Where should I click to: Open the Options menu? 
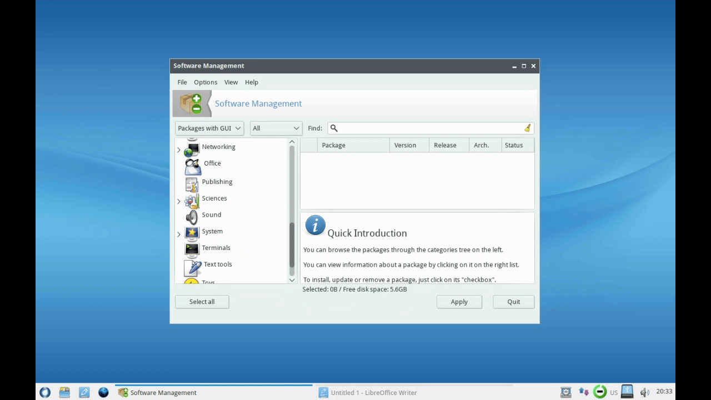(x=206, y=82)
